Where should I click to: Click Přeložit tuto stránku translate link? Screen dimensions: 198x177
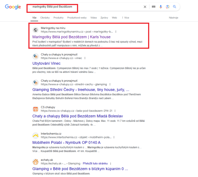point(95,163)
